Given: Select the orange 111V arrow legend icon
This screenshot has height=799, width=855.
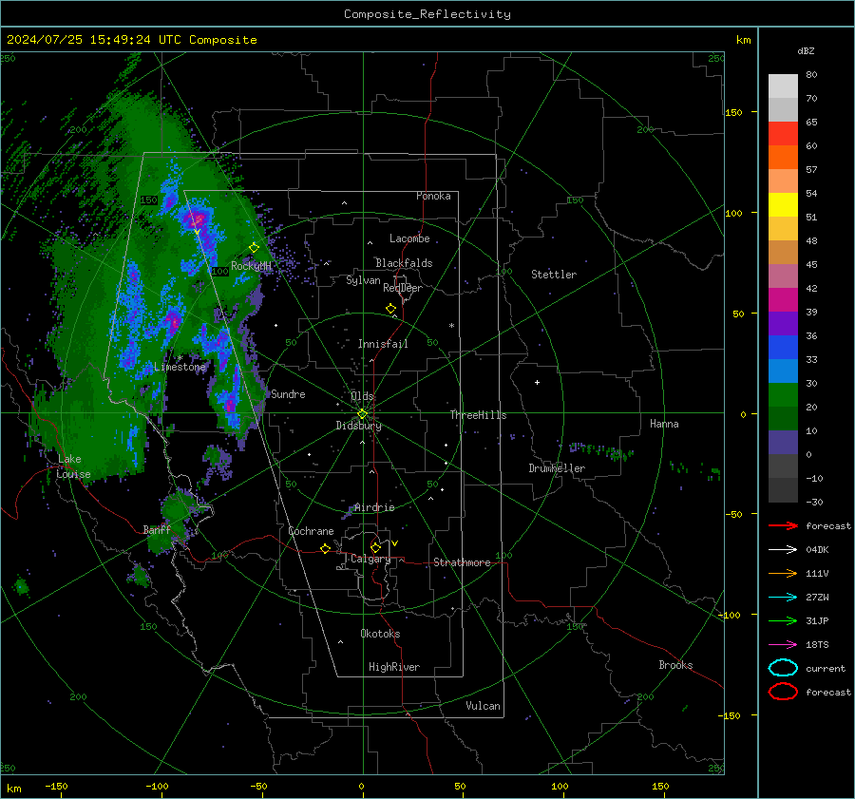Looking at the screenshot, I should coord(783,573).
